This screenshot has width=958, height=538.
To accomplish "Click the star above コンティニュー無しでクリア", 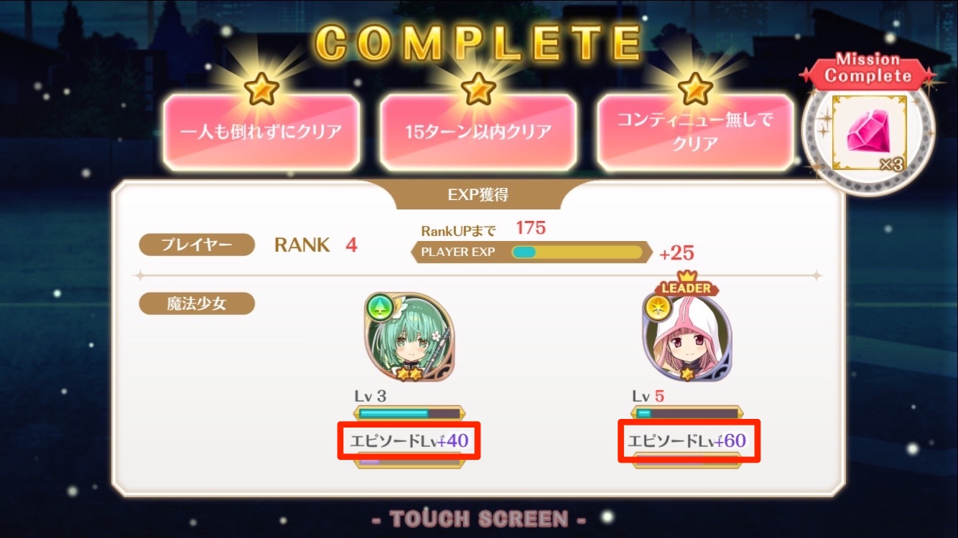I will pyautogui.click(x=694, y=89).
